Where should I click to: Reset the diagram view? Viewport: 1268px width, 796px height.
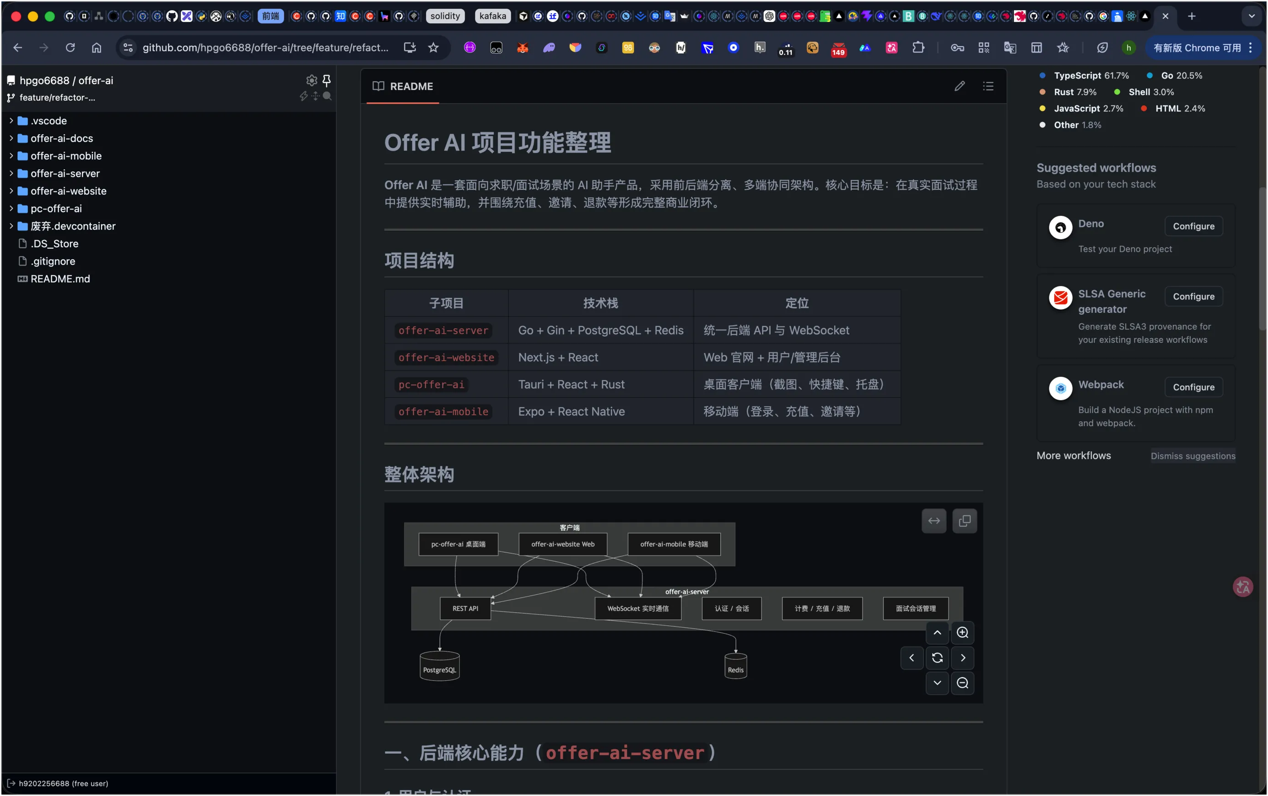[937, 657]
